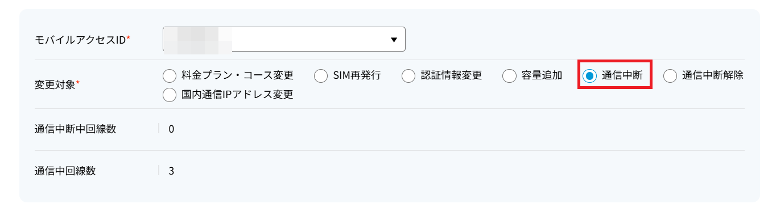Image resolution: width=772 pixels, height=208 pixels.
Task: Click the 通信中回線数 value 3
Action: pyautogui.click(x=171, y=171)
